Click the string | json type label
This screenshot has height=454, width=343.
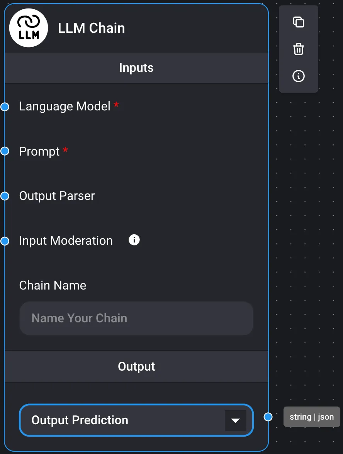coord(312,417)
